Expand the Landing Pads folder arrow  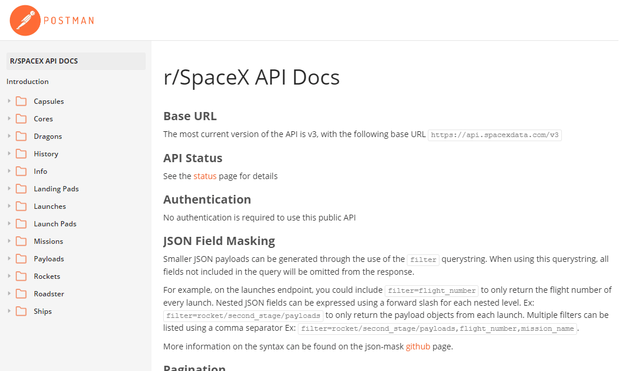(x=9, y=189)
